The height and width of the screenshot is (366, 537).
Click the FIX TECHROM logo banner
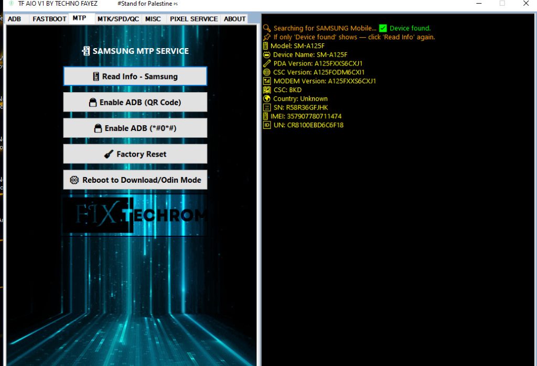[x=135, y=216]
